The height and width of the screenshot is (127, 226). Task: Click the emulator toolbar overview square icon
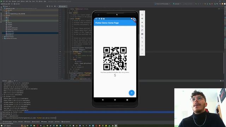click(x=142, y=49)
